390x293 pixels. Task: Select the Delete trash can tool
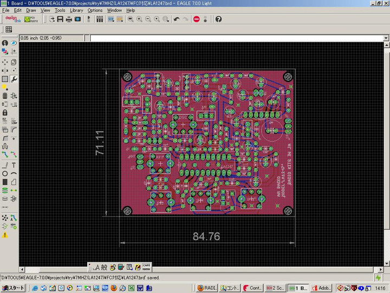(x=5, y=95)
